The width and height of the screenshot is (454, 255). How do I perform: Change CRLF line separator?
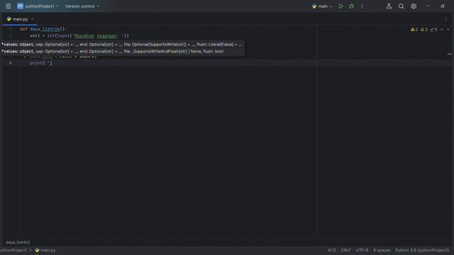tap(345, 250)
